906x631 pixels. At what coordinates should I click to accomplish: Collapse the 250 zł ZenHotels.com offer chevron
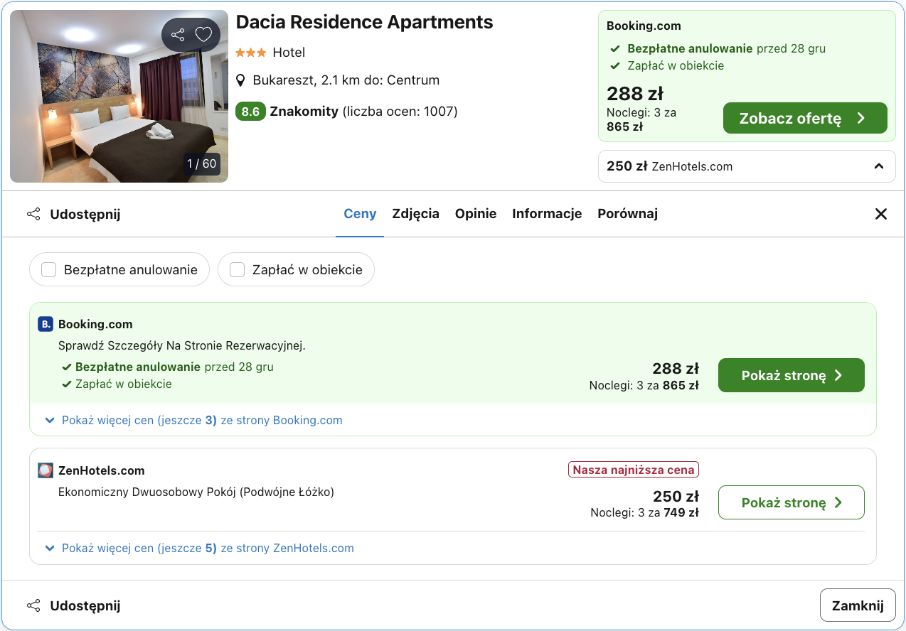(879, 166)
